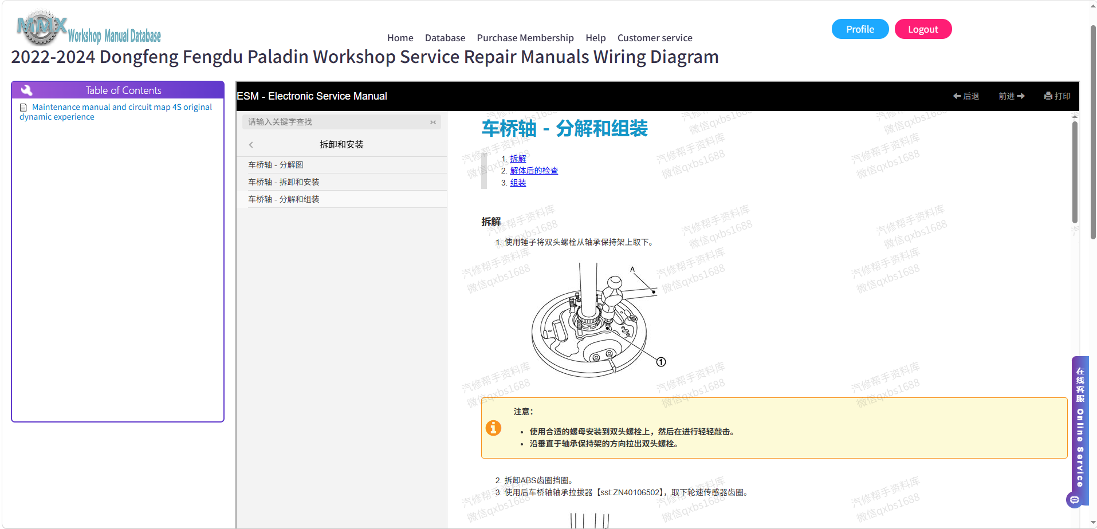Click the scroll-up arrow of the manual scrollbar
The image size is (1097, 529).
click(1075, 116)
